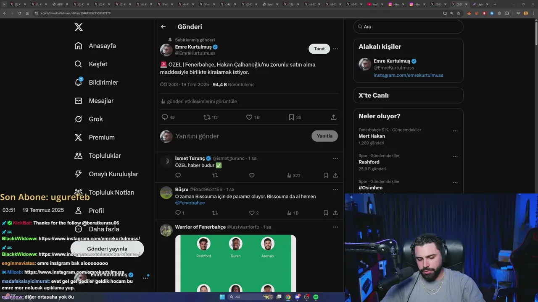
Task: Click the Ara search box on X
Action: (x=409, y=27)
